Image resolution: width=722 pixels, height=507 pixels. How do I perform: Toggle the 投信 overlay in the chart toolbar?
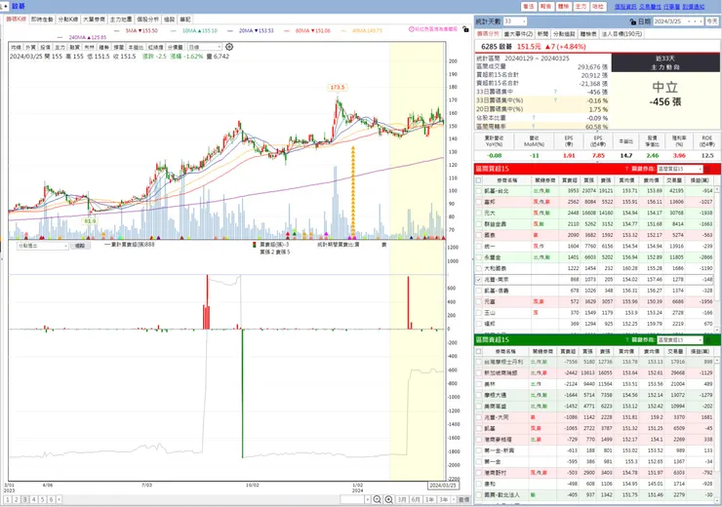coord(45,47)
